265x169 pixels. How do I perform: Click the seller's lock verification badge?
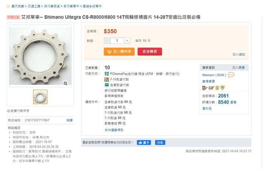tap(217, 88)
